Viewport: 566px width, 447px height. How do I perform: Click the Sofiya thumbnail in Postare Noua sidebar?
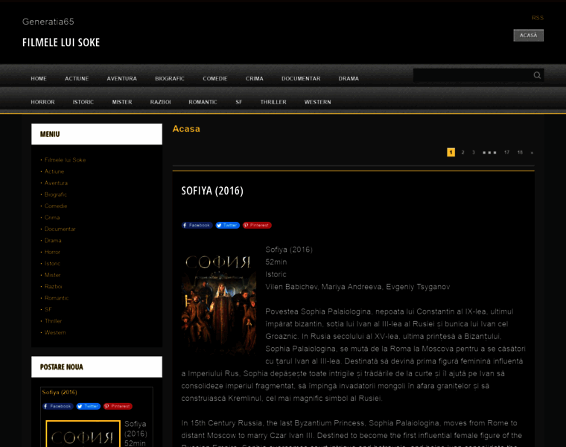tap(83, 434)
